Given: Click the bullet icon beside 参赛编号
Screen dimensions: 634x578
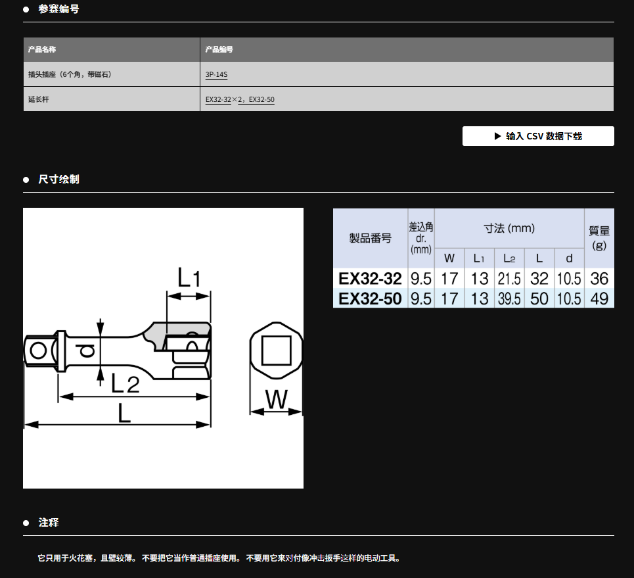Looking at the screenshot, I should tap(26, 10).
